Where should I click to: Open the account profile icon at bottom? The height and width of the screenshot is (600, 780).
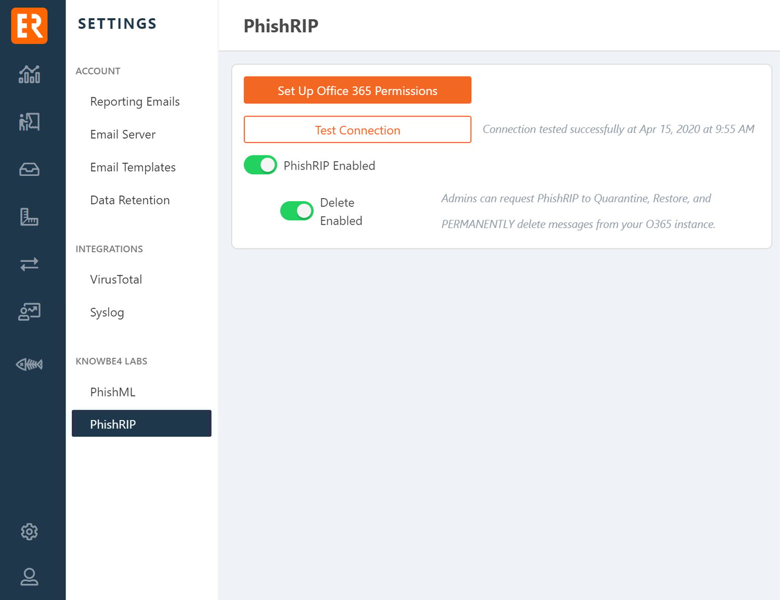click(x=29, y=577)
